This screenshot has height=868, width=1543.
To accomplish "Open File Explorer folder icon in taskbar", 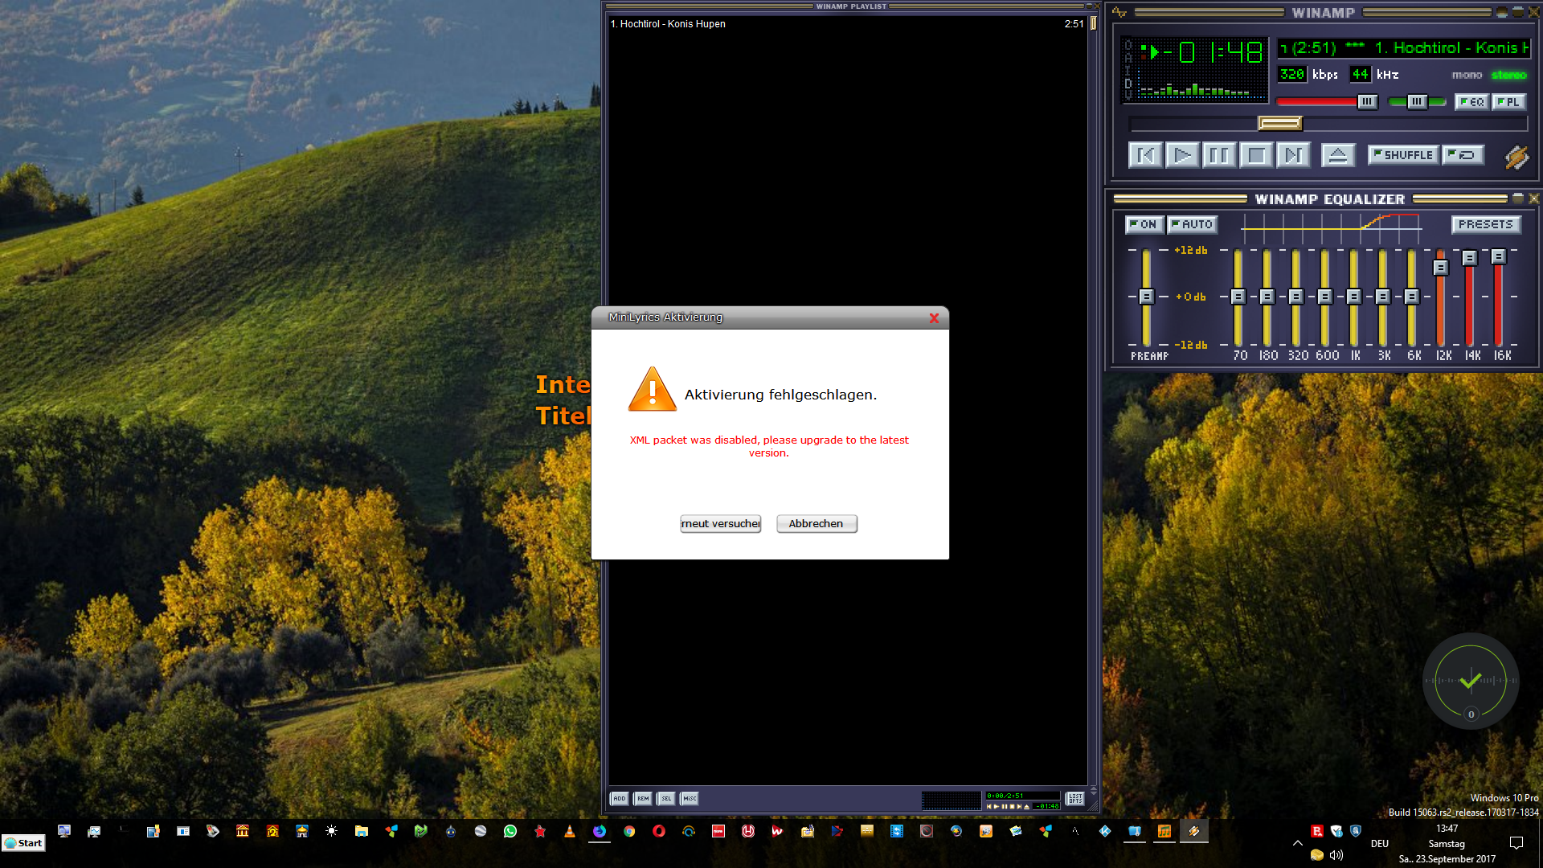I will pyautogui.click(x=362, y=831).
